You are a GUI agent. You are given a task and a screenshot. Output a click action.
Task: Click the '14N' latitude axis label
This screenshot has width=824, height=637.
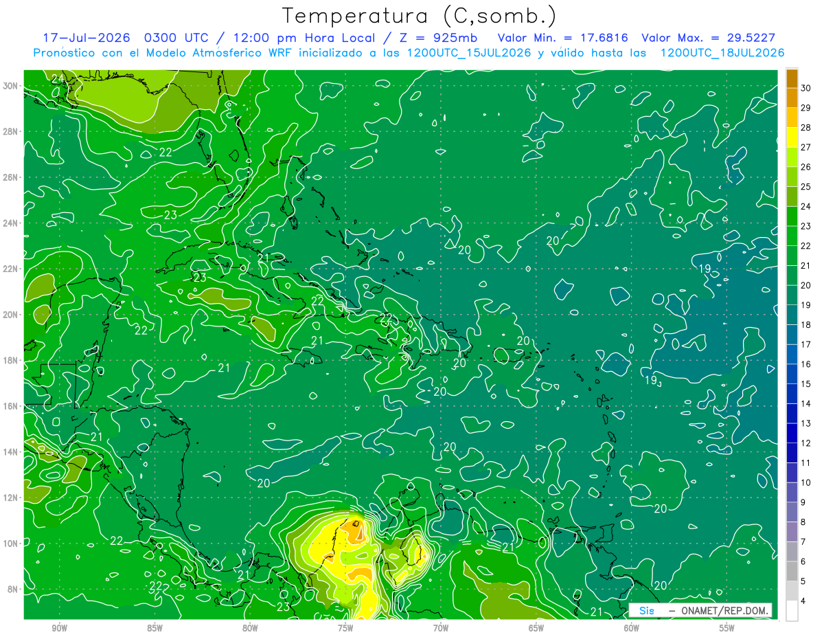click(10, 452)
